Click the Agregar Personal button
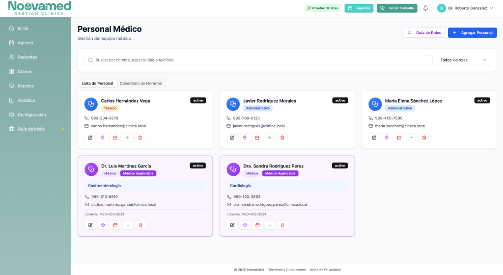The height and width of the screenshot is (275, 503). point(473,33)
